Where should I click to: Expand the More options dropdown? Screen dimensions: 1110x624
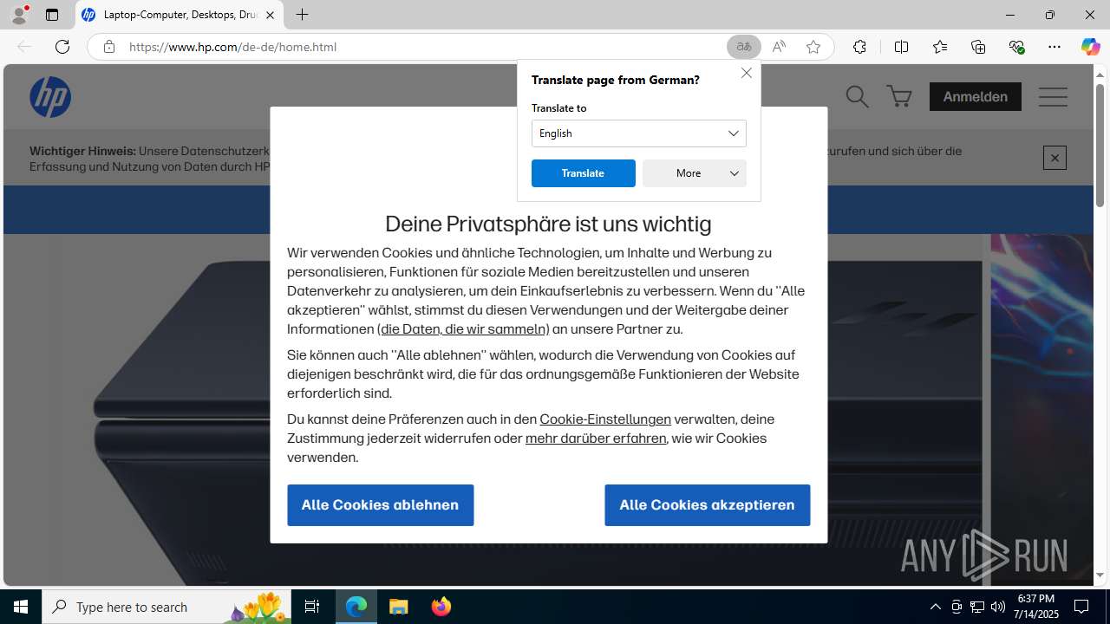[x=694, y=173]
